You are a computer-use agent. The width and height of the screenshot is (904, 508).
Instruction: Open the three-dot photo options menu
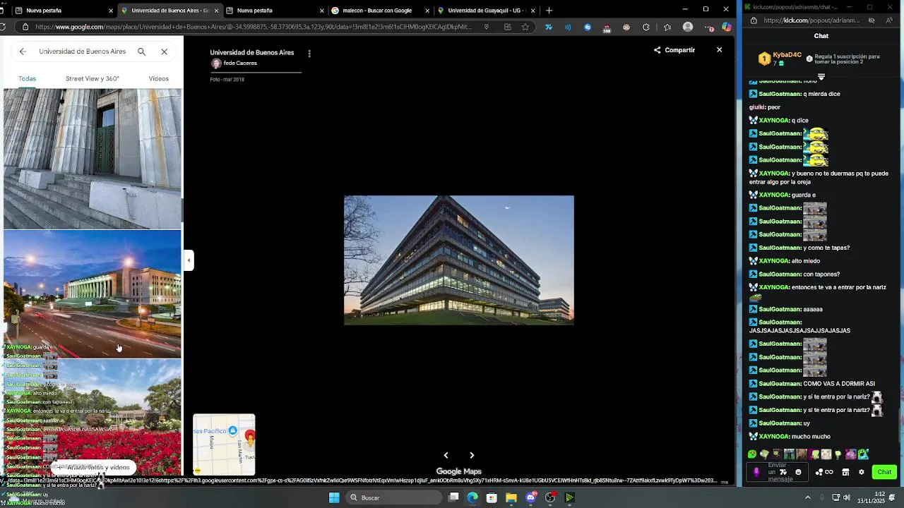[309, 54]
